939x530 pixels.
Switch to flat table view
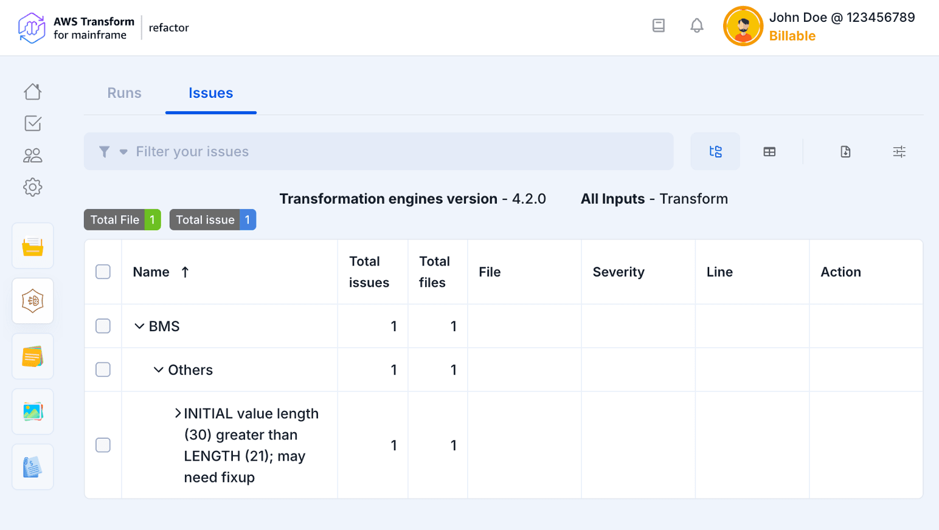click(x=769, y=152)
